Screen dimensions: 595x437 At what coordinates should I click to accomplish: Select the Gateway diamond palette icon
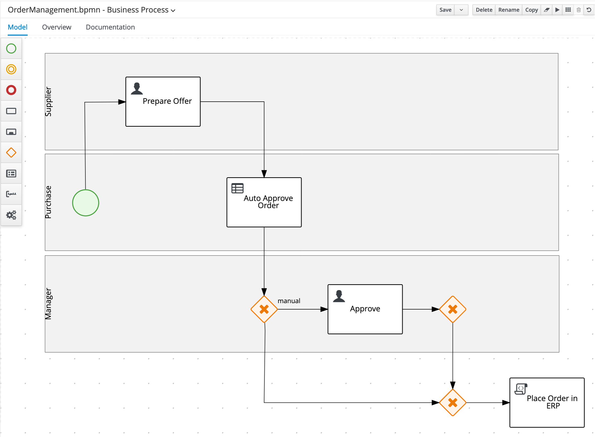11,152
